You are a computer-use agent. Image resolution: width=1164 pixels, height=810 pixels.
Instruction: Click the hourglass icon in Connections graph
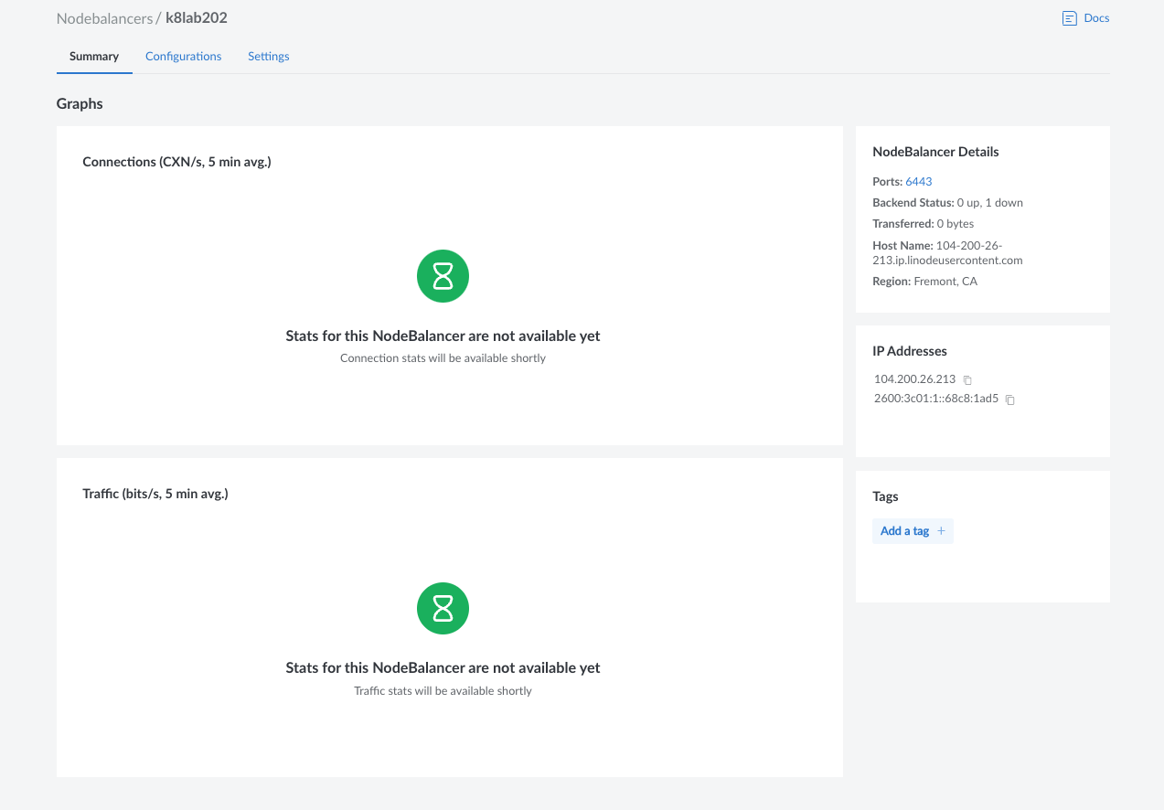[443, 276]
